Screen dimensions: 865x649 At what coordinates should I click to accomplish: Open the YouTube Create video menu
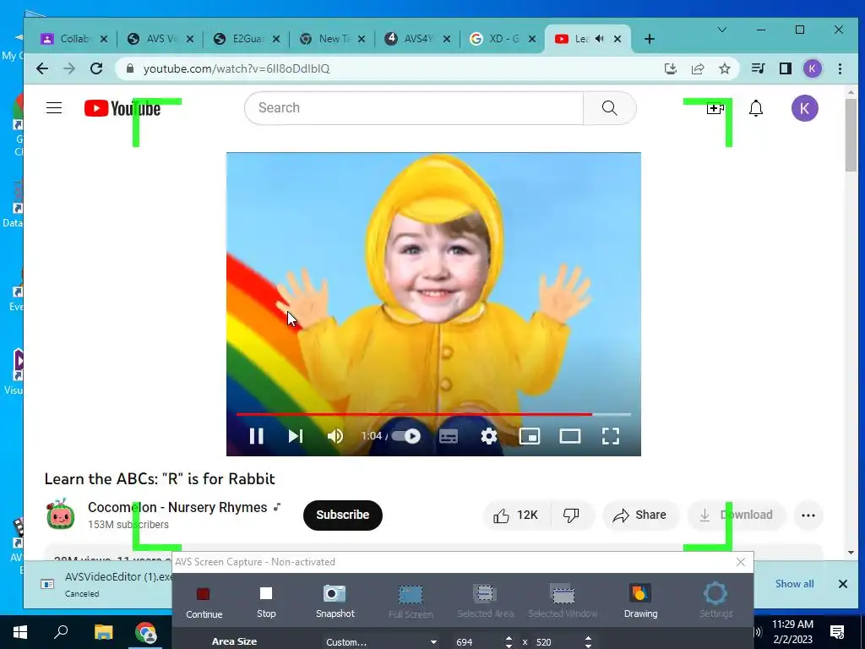tap(715, 108)
